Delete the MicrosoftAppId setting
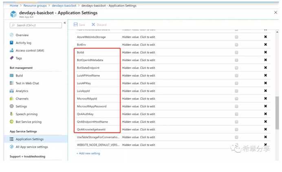282x172 pixels. pos(265,99)
